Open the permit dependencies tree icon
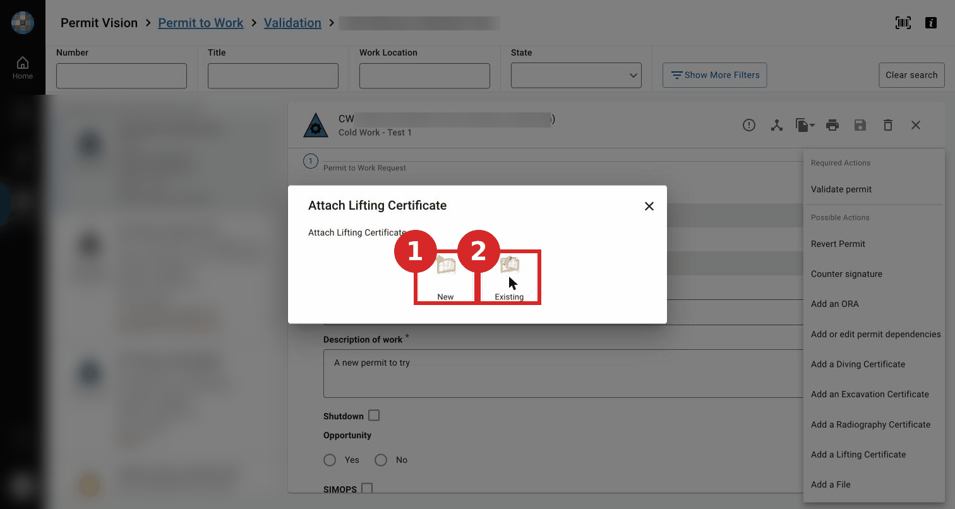This screenshot has height=509, width=955. click(x=777, y=125)
